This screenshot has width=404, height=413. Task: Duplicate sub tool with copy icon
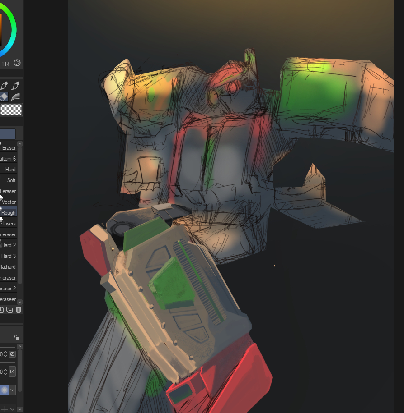(10, 310)
